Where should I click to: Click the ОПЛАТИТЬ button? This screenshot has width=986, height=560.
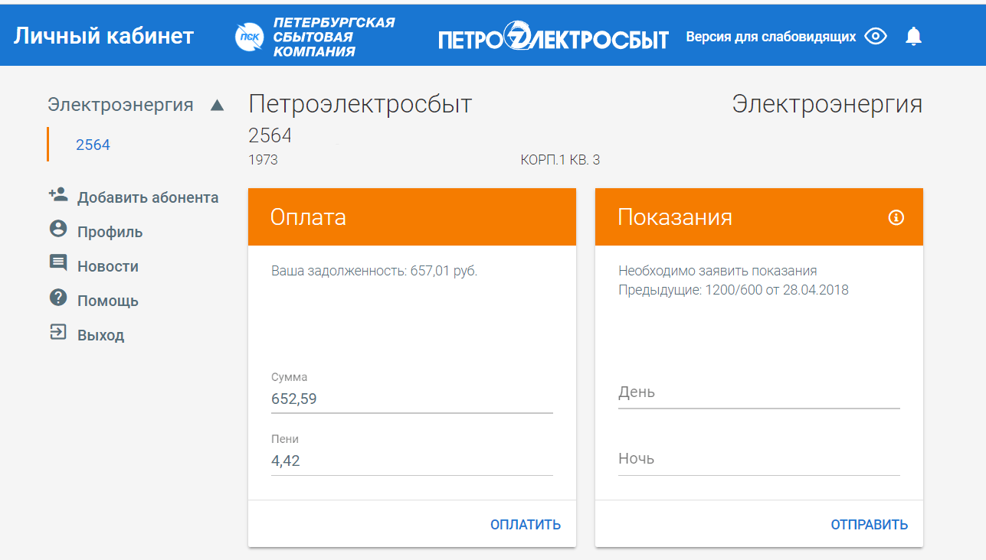click(526, 525)
